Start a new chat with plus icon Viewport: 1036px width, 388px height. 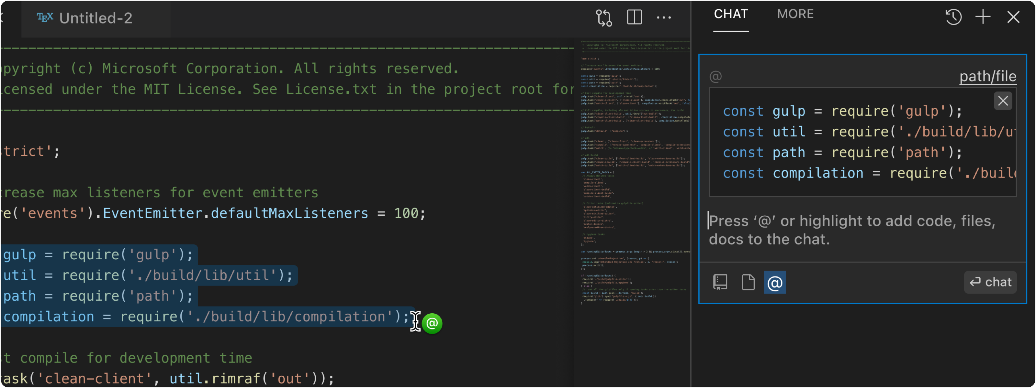(983, 17)
